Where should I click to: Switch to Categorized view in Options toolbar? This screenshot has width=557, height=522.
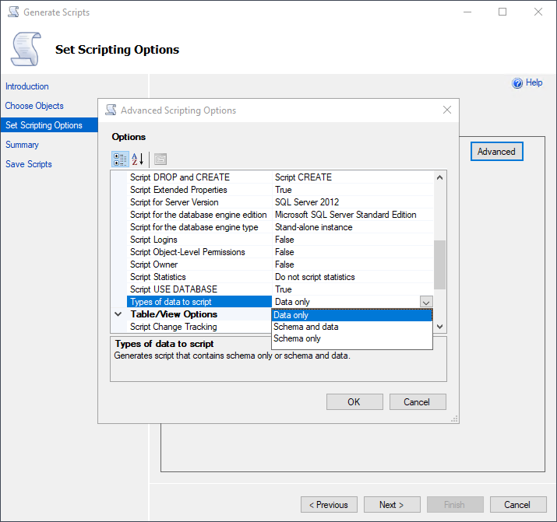pyautogui.click(x=120, y=159)
